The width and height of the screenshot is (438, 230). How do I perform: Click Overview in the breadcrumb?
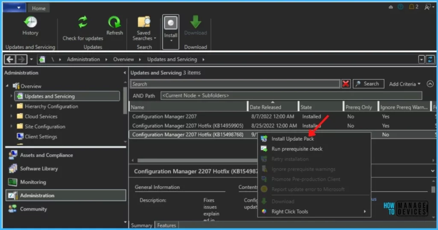click(124, 59)
